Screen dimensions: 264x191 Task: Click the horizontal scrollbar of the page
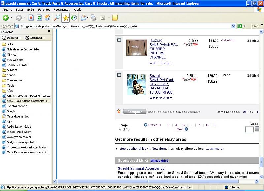tap(148, 181)
